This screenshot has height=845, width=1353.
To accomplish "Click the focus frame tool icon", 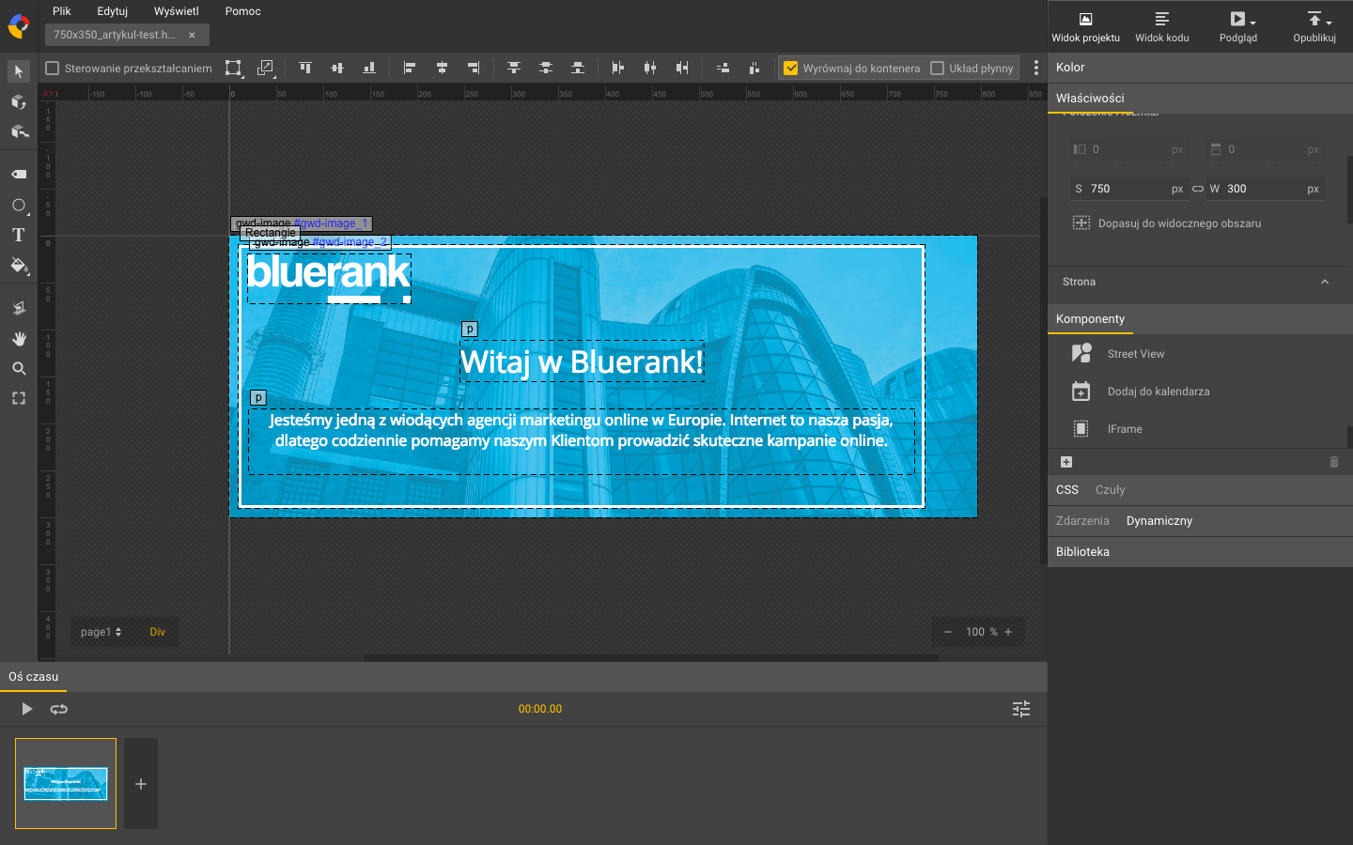I will coord(19,398).
